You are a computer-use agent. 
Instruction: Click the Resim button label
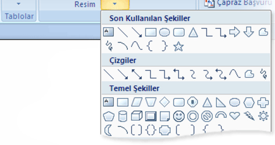click(85, 4)
